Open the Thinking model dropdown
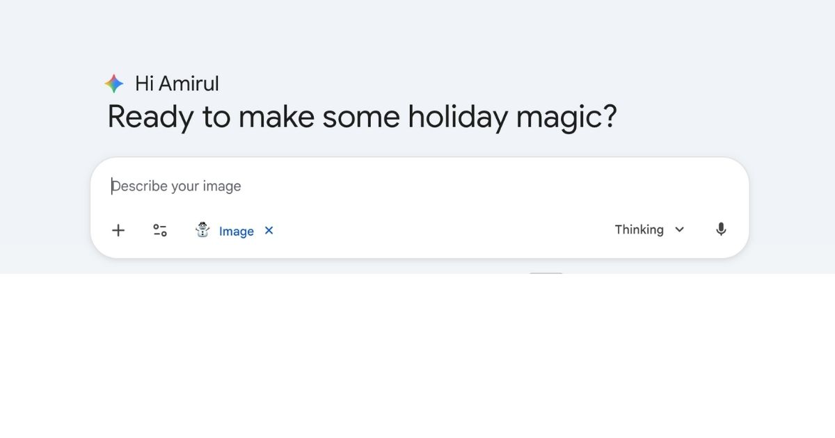The height and width of the screenshot is (438, 835). pos(639,229)
